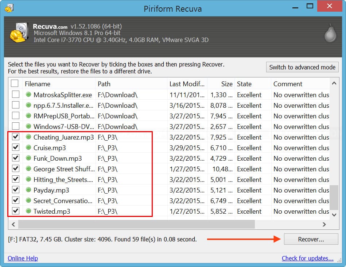Sort files by Size column header
The height and width of the screenshot is (267, 346).
click(x=226, y=84)
